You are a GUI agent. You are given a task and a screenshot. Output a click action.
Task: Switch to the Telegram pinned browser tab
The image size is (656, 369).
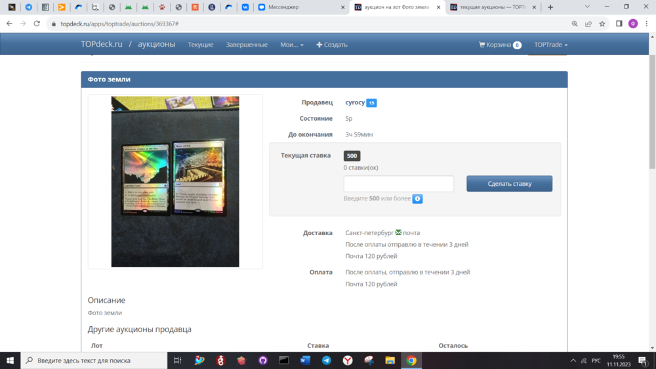(28, 7)
